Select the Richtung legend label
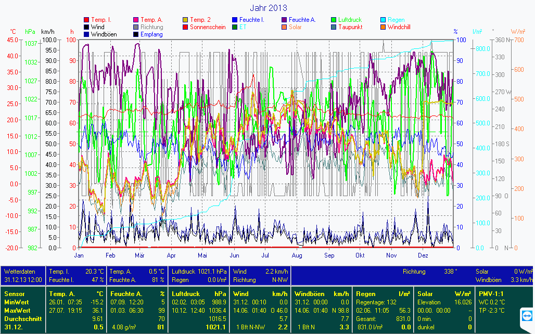 (x=152, y=27)
